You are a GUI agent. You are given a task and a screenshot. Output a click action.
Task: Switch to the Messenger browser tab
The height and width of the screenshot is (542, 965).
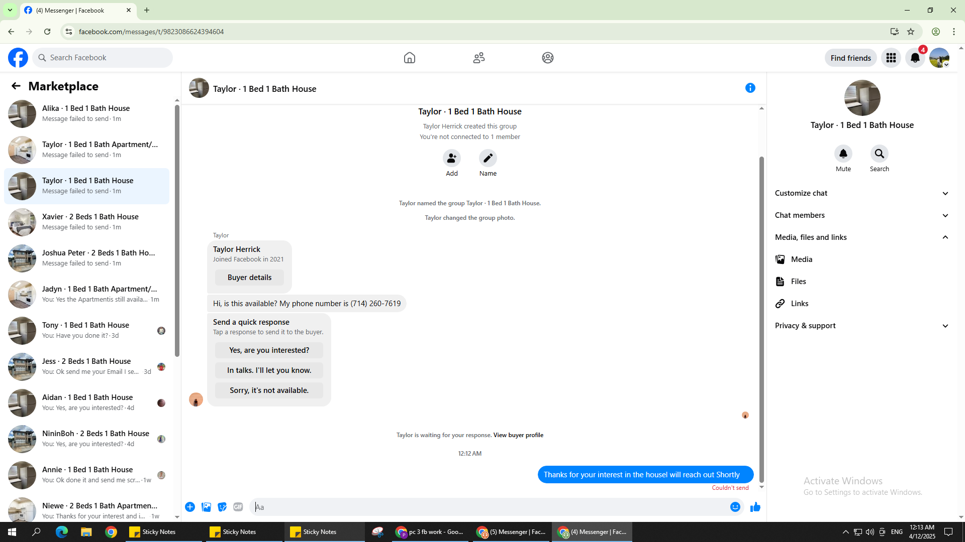pyautogui.click(x=78, y=11)
